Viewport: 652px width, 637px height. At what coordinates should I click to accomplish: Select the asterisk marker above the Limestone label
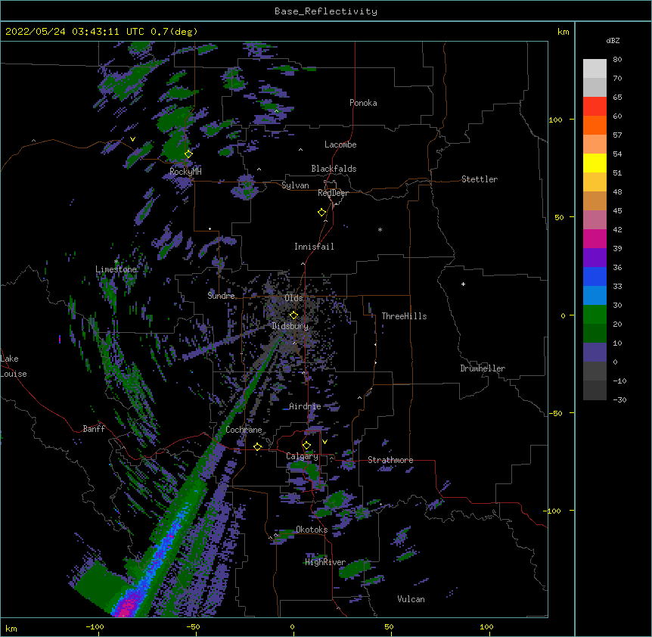(116, 262)
